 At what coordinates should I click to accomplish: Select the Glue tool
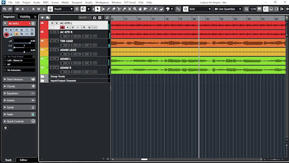[125, 9]
